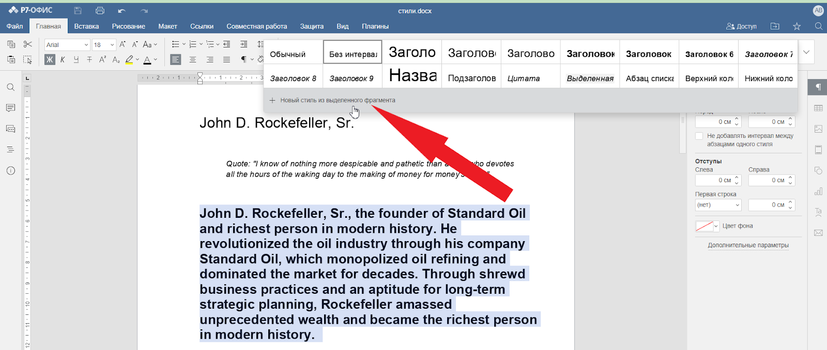Viewport: 827px width, 350px height.
Task: Open Дополнительные параметры link
Action: click(748, 245)
